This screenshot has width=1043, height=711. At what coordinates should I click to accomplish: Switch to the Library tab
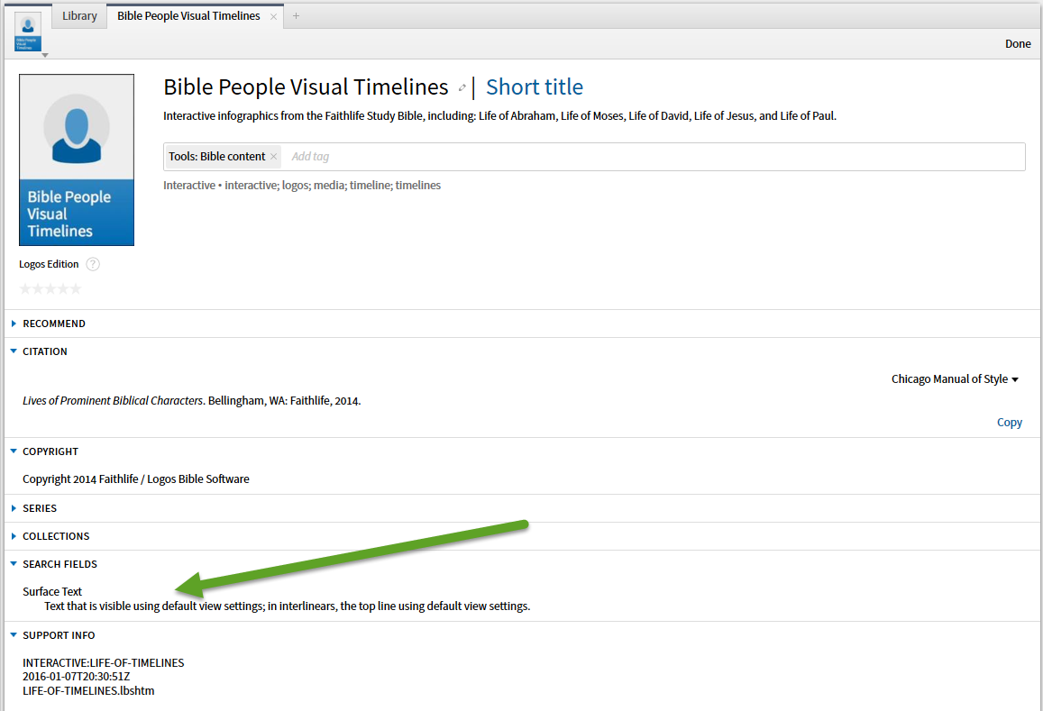(79, 16)
